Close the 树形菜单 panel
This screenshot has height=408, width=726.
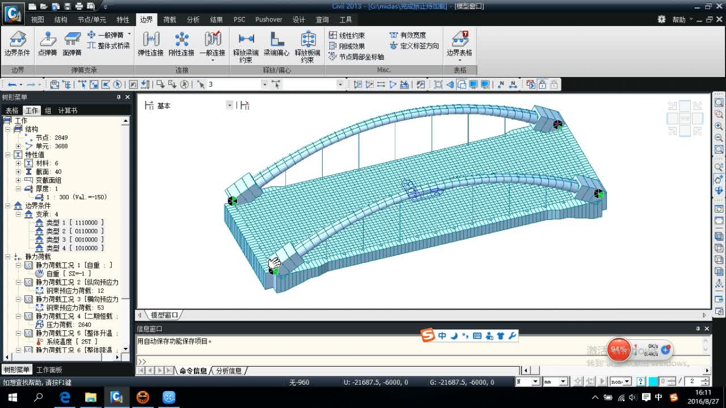click(128, 97)
